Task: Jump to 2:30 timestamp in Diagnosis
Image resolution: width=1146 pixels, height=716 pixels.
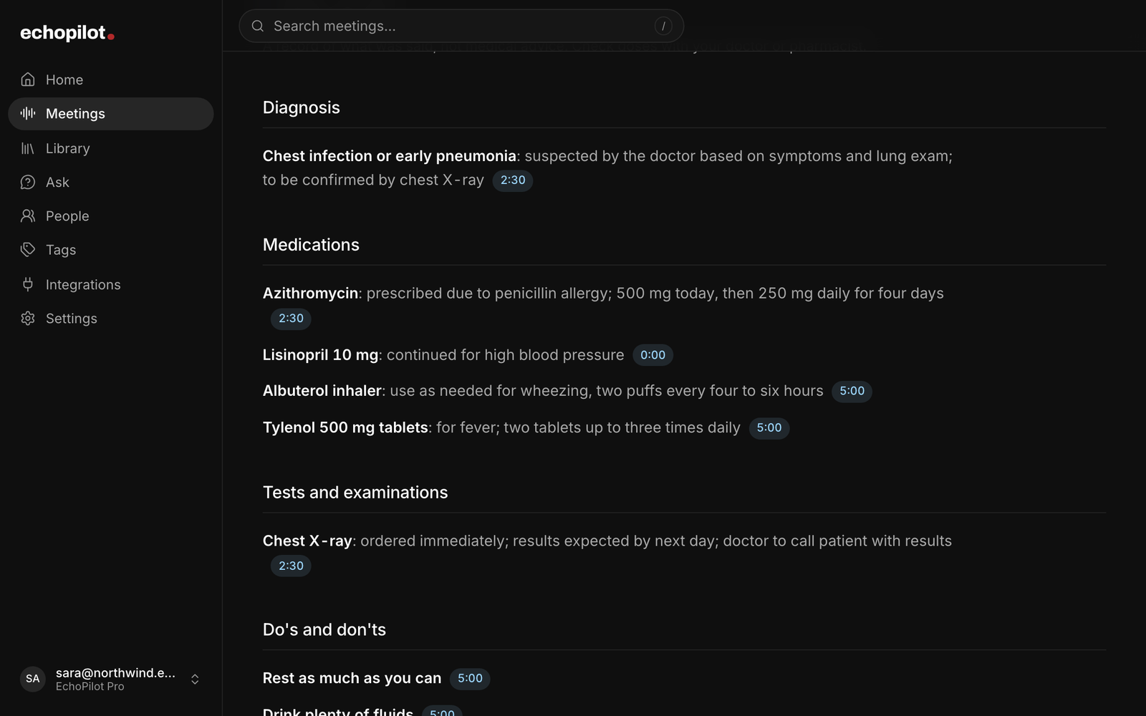Action: 513,180
